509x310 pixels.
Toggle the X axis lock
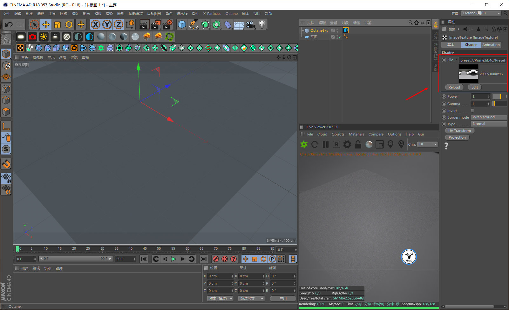pos(96,24)
